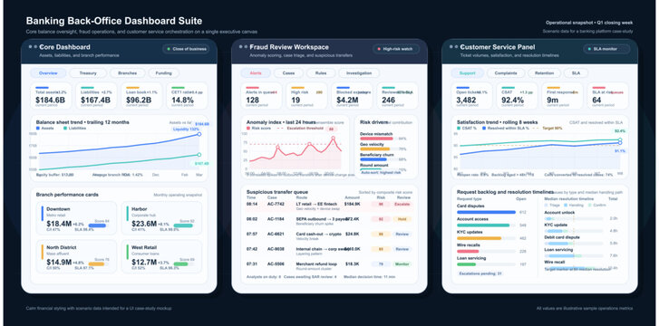Toggle the Assets legend swatch
The width and height of the screenshot is (659, 326).
coord(38,128)
